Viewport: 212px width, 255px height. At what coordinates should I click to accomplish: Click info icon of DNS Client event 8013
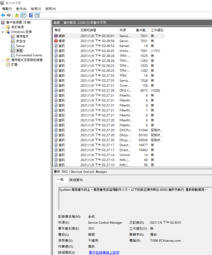(x=56, y=90)
